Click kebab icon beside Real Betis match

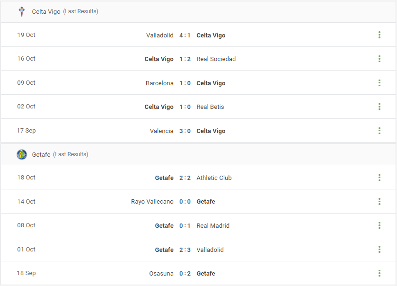click(379, 107)
